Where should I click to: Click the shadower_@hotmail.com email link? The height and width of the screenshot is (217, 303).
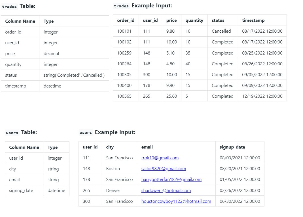166,190
